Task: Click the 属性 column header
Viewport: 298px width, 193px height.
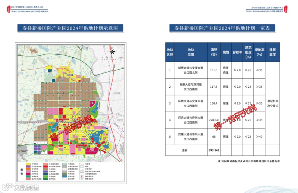Action: 226,52
